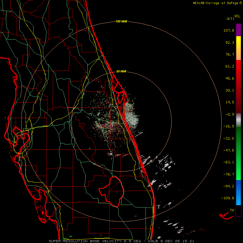Select the -32.0 legend value
243x243 pixels.
(x=229, y=139)
